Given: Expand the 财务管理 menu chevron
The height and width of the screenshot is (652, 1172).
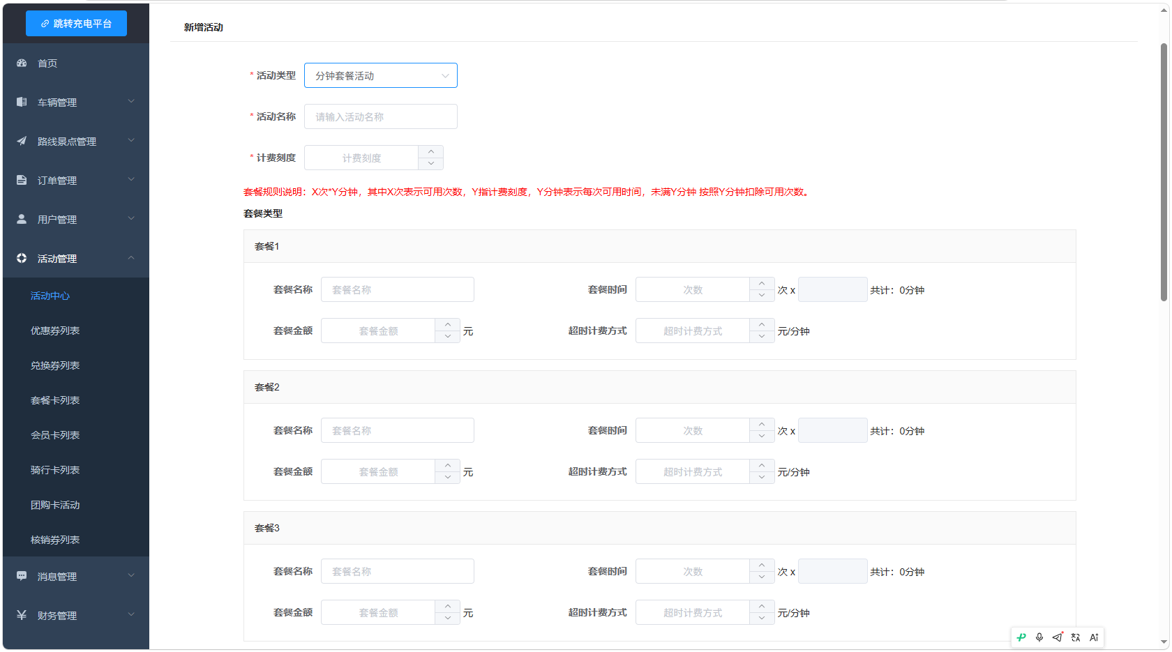Looking at the screenshot, I should (x=131, y=614).
